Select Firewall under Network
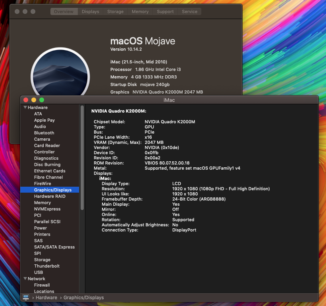326x306 pixels. click(x=42, y=285)
